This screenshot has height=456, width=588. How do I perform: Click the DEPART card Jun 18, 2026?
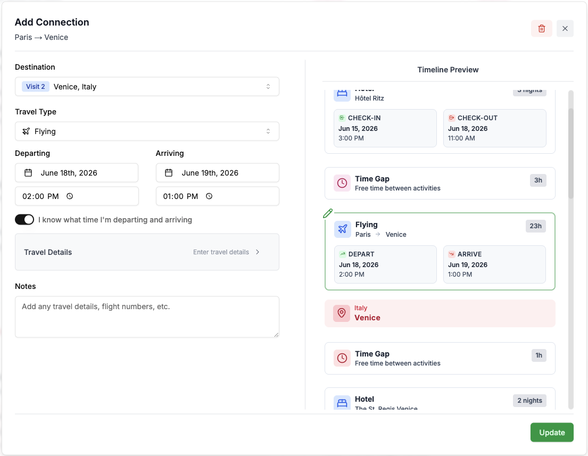click(385, 264)
